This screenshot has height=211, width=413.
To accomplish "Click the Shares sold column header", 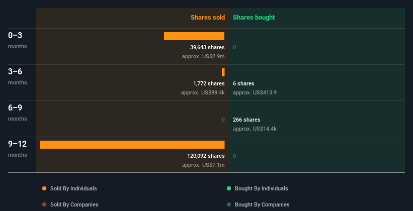I will [208, 18].
